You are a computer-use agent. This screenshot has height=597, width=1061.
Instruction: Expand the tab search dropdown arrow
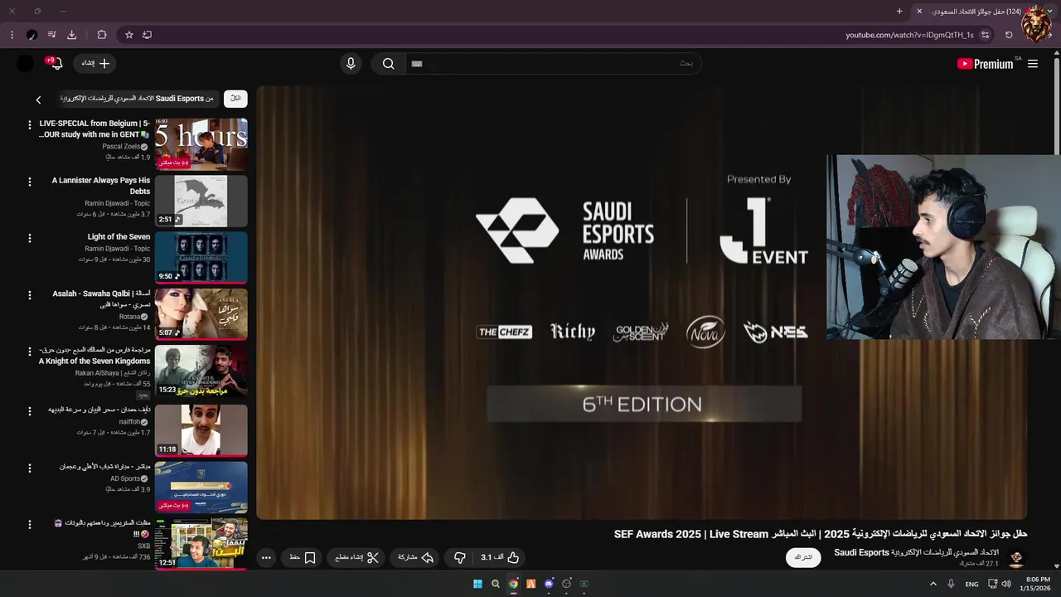(1049, 12)
